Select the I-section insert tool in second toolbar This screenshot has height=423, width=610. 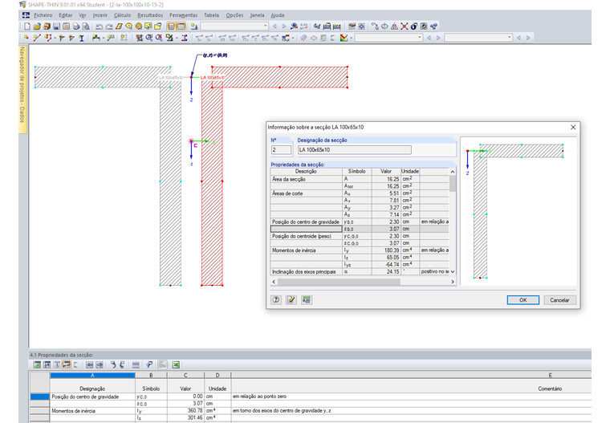coord(81,38)
